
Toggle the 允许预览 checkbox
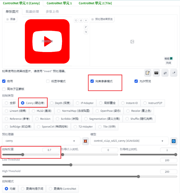point(136,81)
